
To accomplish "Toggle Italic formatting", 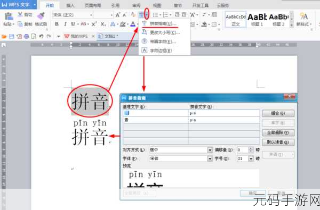I will [65, 24].
